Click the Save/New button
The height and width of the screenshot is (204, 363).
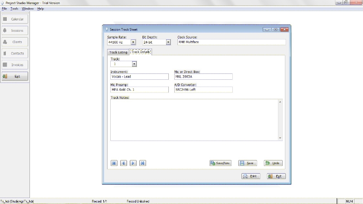tap(221, 163)
